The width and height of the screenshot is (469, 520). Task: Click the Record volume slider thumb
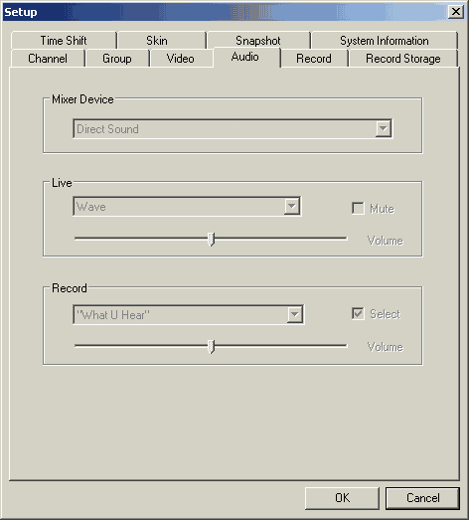[211, 347]
